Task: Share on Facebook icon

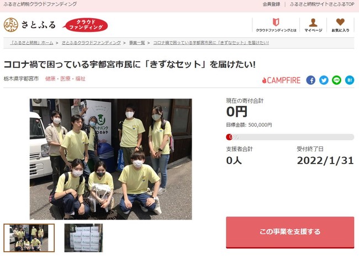Action: pyautogui.click(x=311, y=80)
